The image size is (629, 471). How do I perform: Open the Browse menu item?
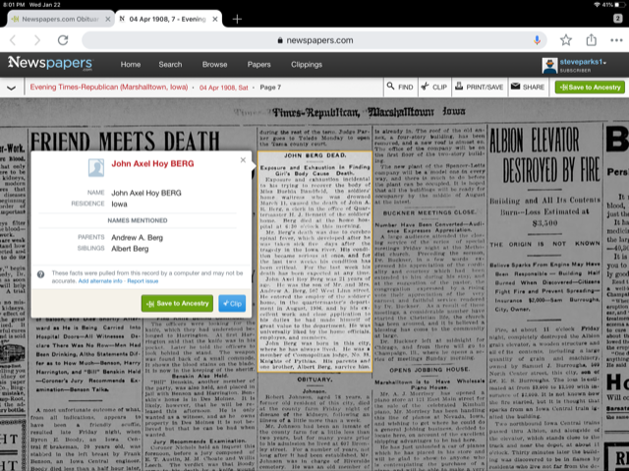[214, 64]
